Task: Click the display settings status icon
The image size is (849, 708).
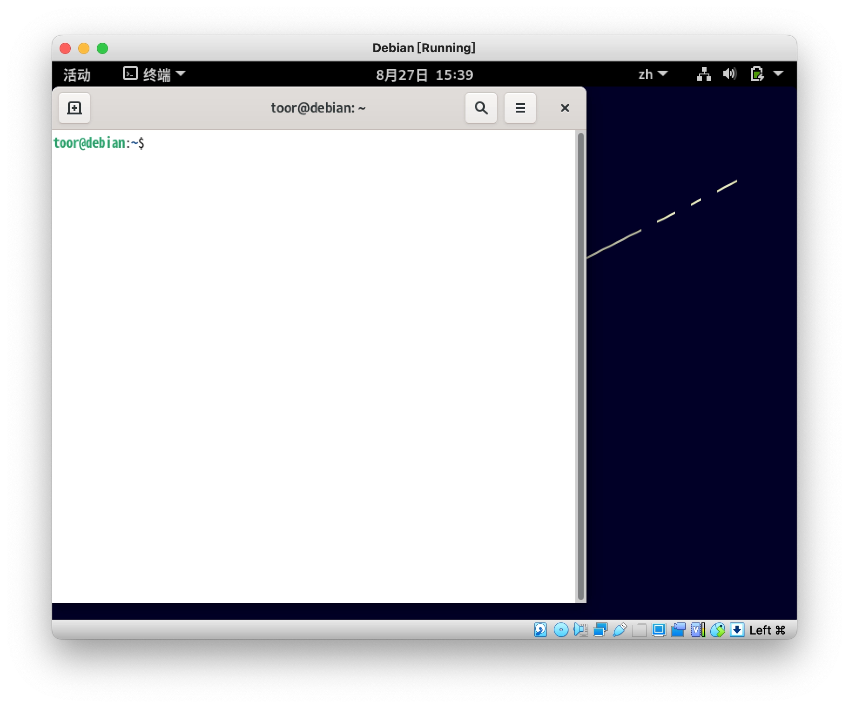Action: [x=659, y=630]
